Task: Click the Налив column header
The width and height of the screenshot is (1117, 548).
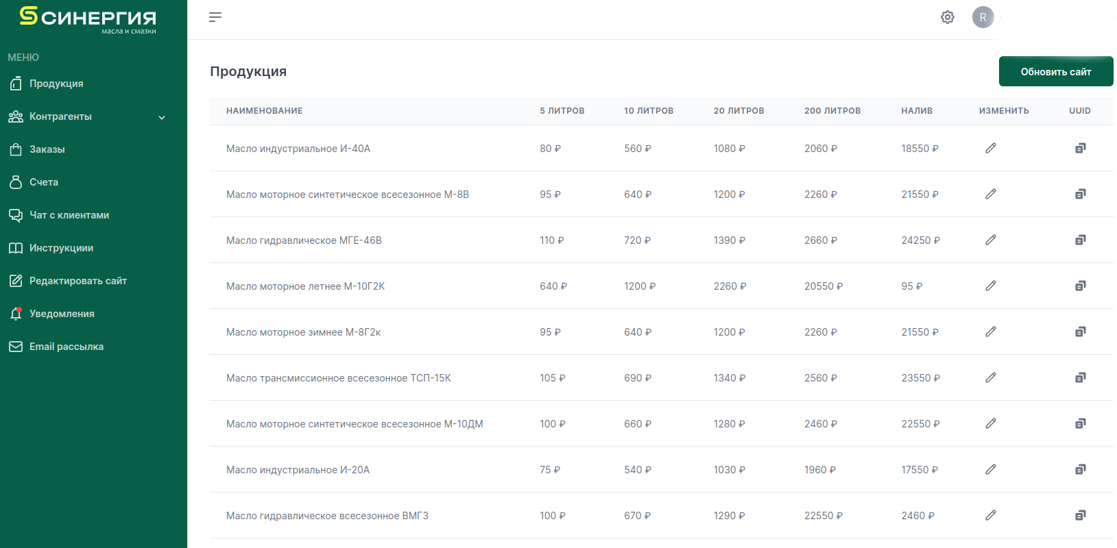Action: point(917,111)
